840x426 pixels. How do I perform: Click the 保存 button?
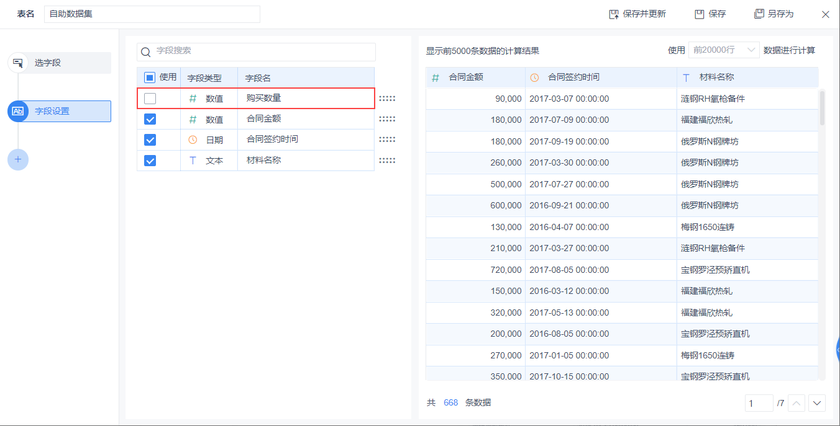tap(710, 14)
